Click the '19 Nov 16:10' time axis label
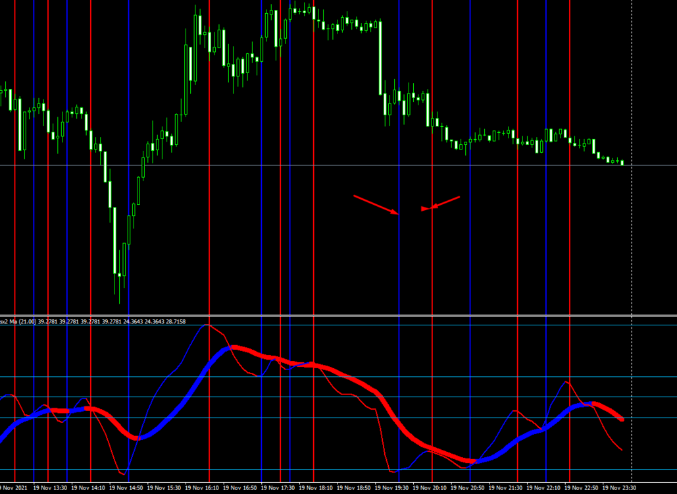677x494 pixels. tap(202, 488)
